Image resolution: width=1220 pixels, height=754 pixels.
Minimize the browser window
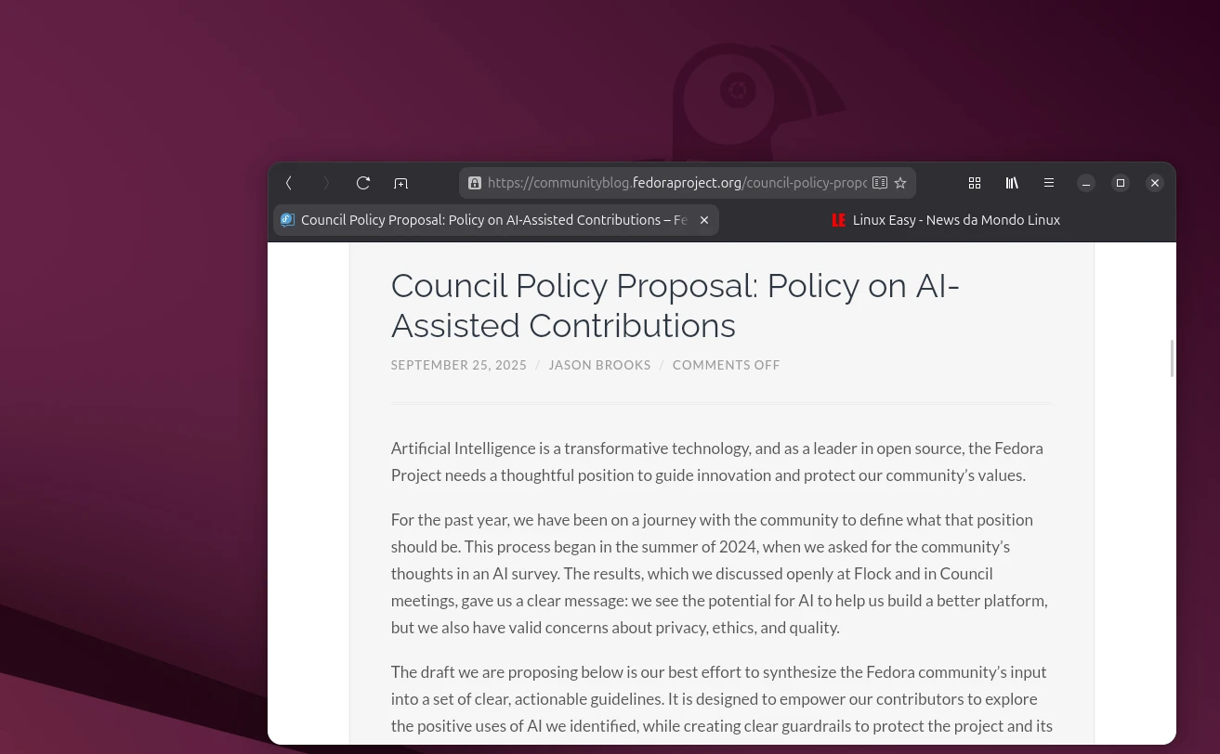[1086, 183]
